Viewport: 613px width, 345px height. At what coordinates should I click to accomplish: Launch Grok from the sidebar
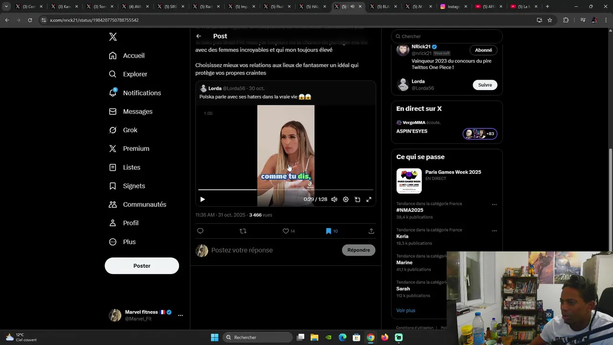123,130
